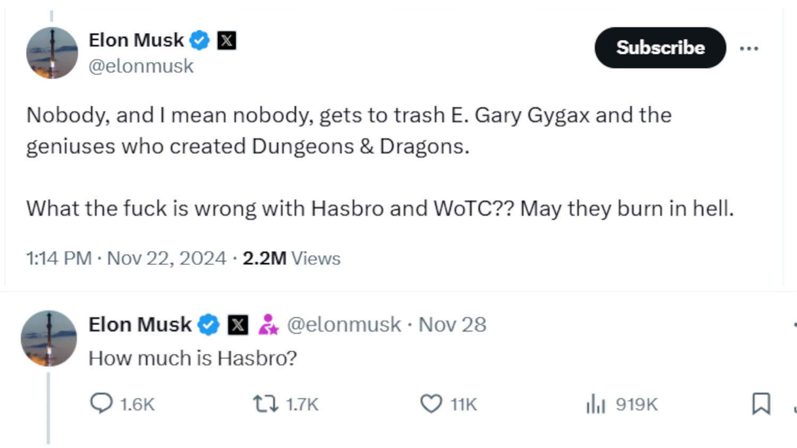
Task: Open the main tweet's profile picture
Action: [x=52, y=53]
